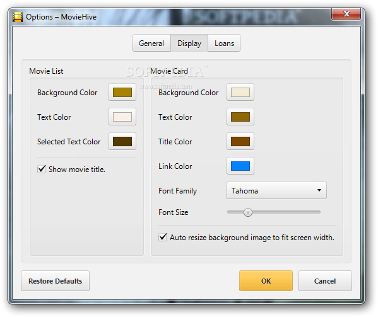Dismiss dialog with the Cancel button
This screenshot has height=317, width=378.
[325, 281]
